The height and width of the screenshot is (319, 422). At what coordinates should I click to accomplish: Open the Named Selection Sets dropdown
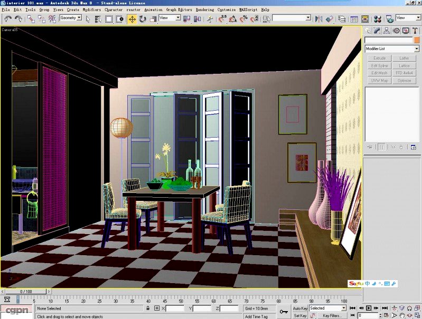pos(292,18)
